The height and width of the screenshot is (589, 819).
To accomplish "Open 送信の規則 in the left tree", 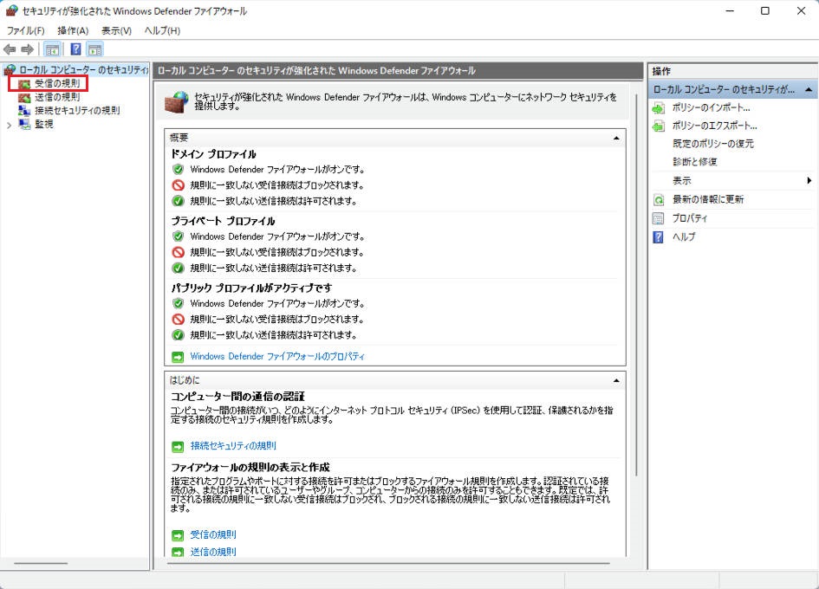I will [x=57, y=97].
